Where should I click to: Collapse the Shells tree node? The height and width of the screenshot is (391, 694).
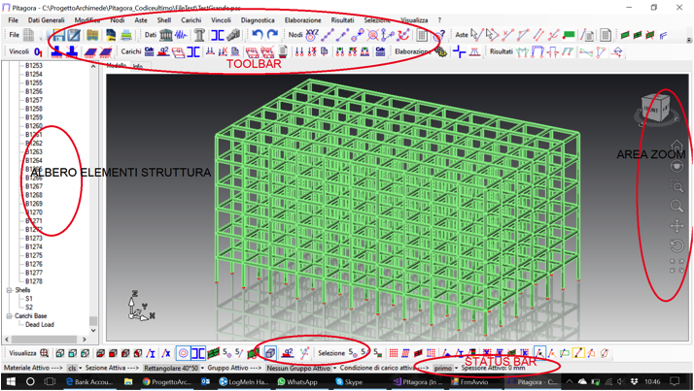coord(10,290)
